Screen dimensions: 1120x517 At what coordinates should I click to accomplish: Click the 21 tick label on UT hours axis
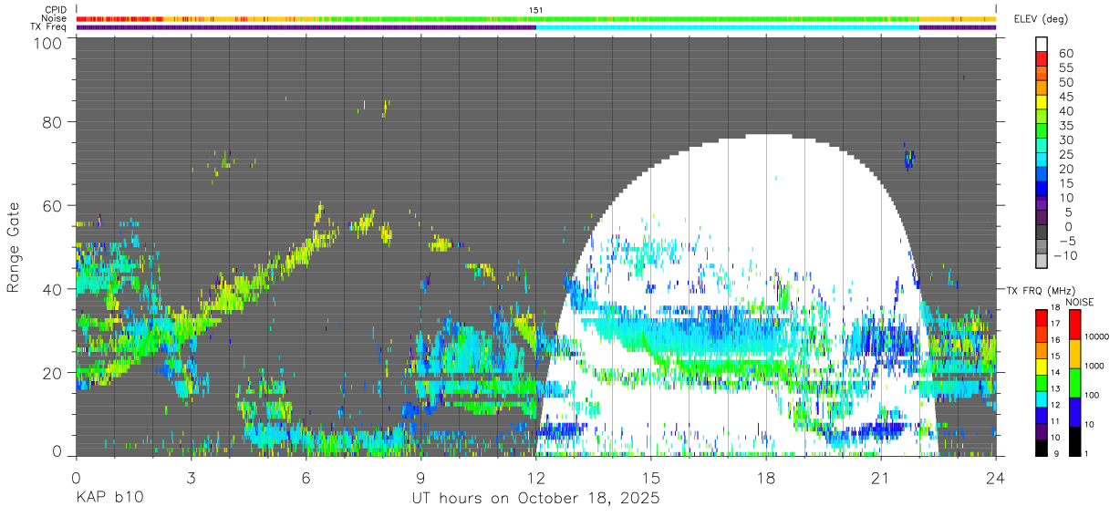click(x=880, y=478)
